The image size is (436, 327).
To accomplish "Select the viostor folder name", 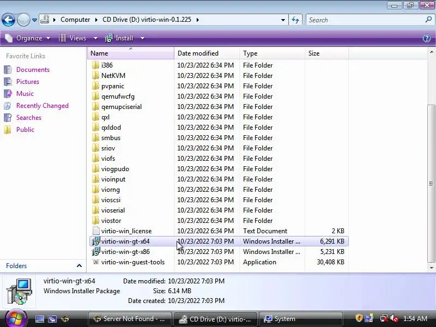I will click(111, 221).
